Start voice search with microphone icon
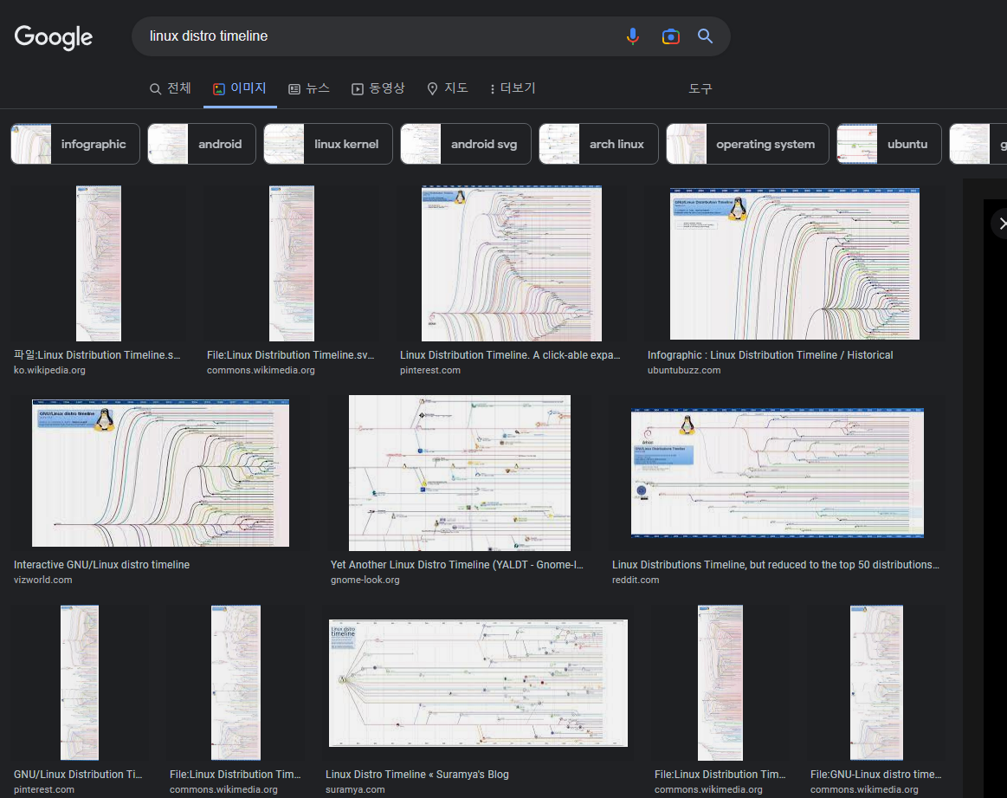Image resolution: width=1007 pixels, height=798 pixels. (x=633, y=36)
